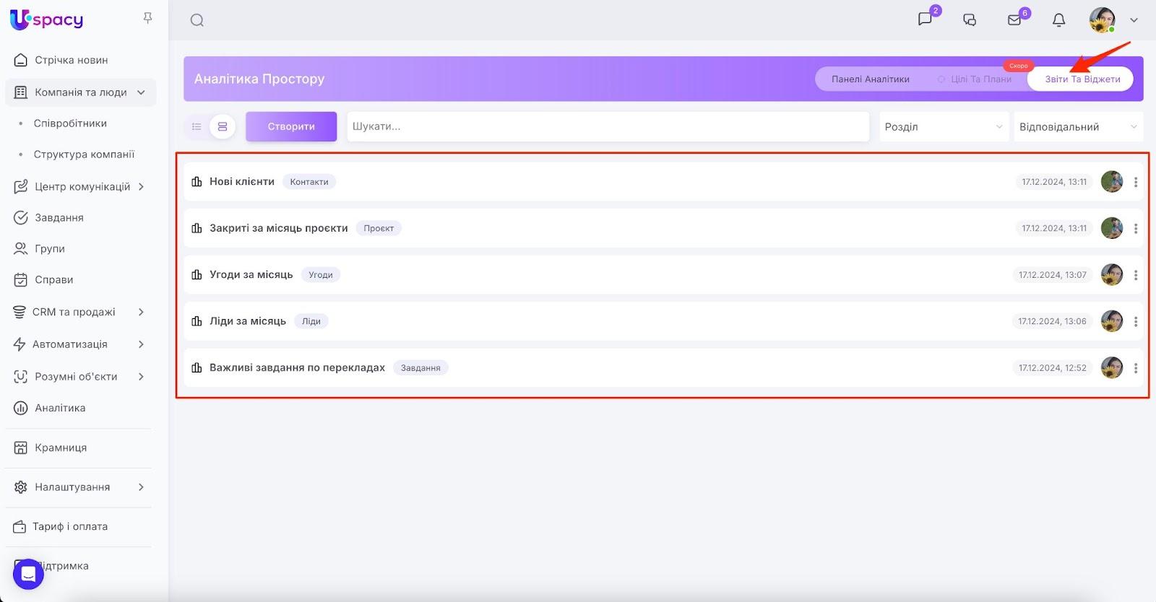Open Важливі завдання по перекладах report
The width and height of the screenshot is (1156, 602).
coord(297,367)
